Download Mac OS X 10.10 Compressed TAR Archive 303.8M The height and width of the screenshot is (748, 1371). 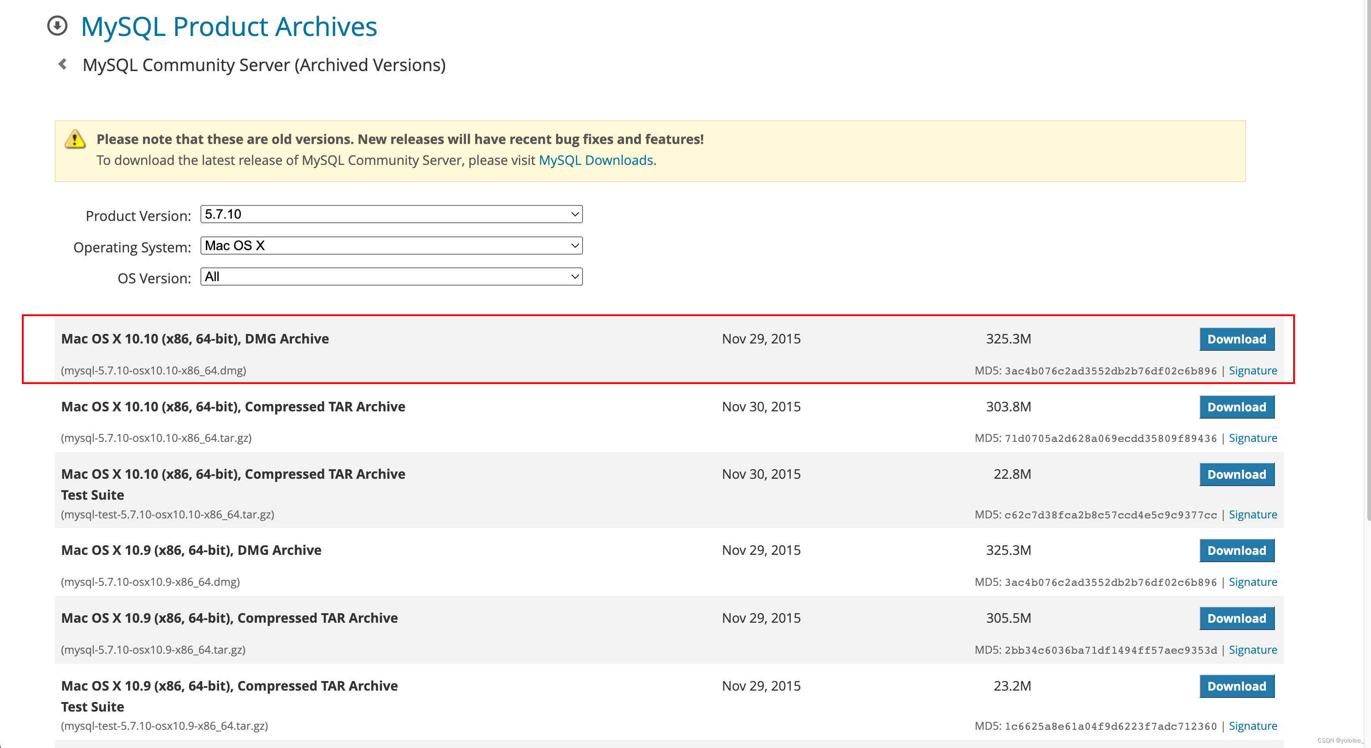pyautogui.click(x=1236, y=407)
